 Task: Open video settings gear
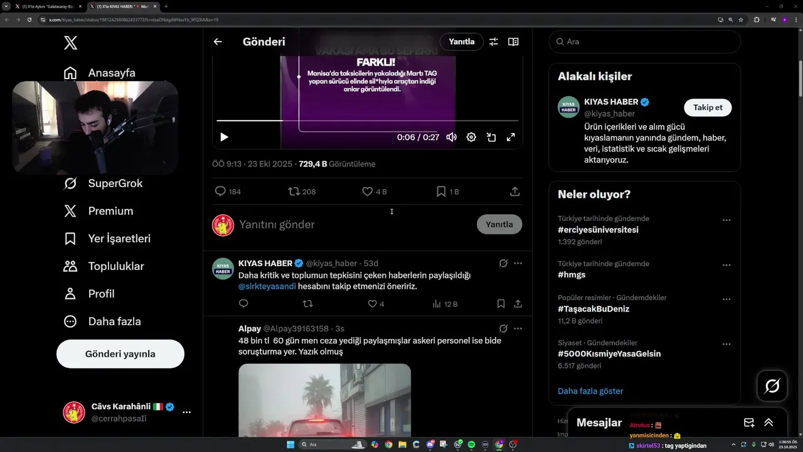(471, 137)
